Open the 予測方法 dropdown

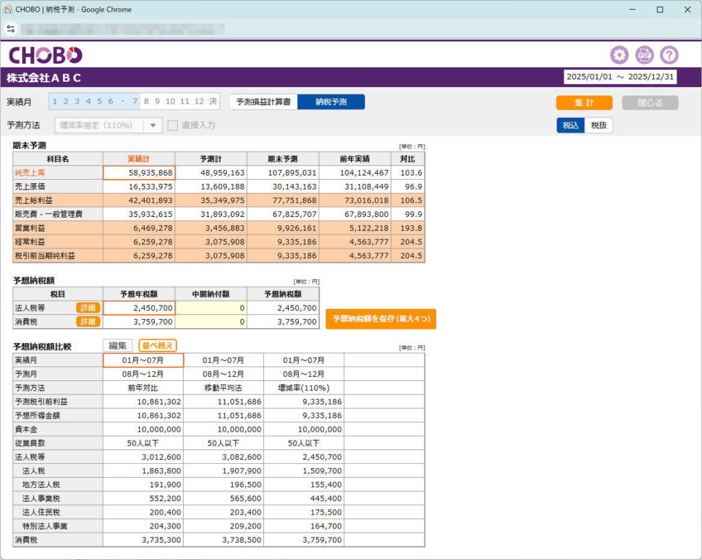(153, 125)
